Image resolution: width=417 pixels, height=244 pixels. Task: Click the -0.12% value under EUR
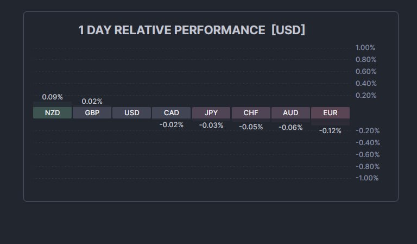(x=330, y=131)
